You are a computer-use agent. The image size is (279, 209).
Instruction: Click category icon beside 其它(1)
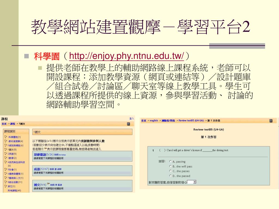coord(6,186)
